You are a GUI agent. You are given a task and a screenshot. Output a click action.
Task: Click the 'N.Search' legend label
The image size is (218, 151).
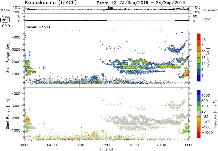[x=210, y=10]
